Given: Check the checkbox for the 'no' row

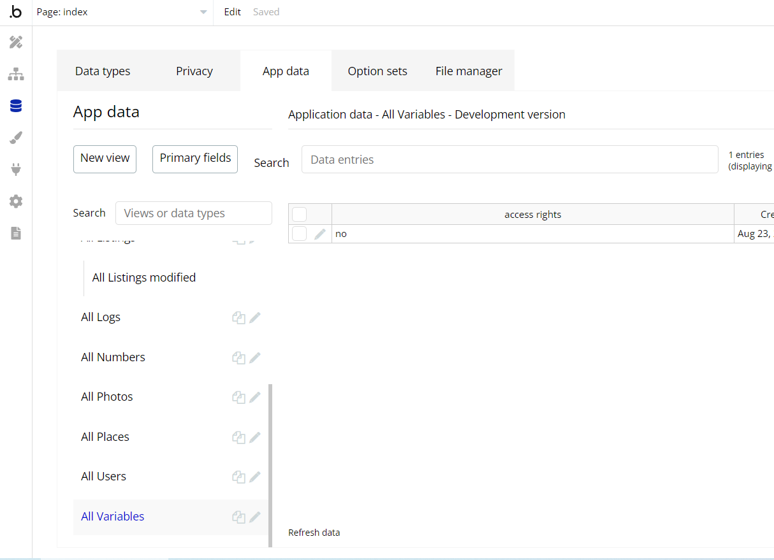Looking at the screenshot, I should point(300,234).
